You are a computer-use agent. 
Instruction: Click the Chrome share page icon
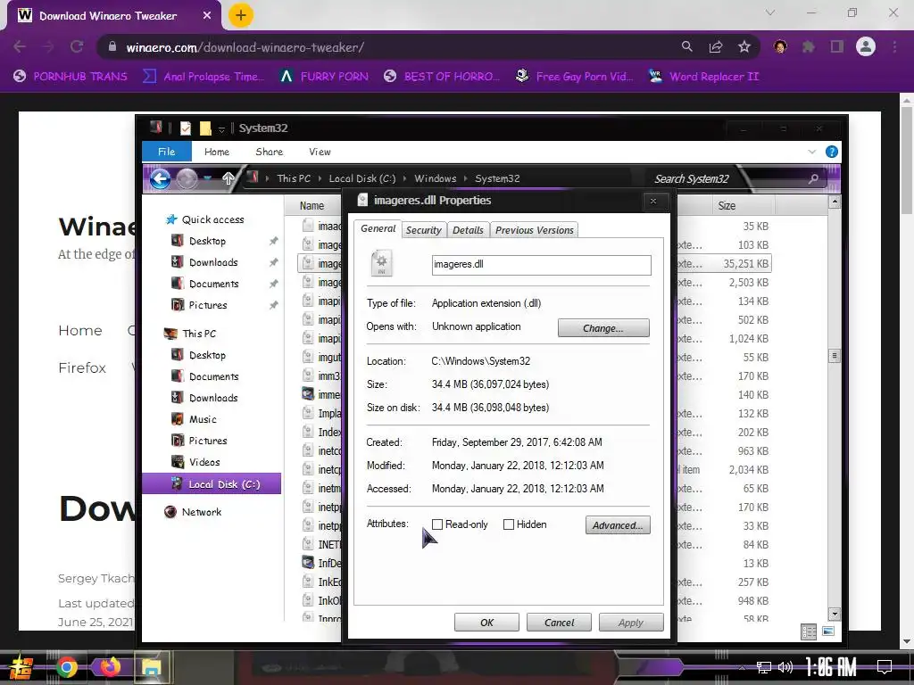(x=716, y=46)
